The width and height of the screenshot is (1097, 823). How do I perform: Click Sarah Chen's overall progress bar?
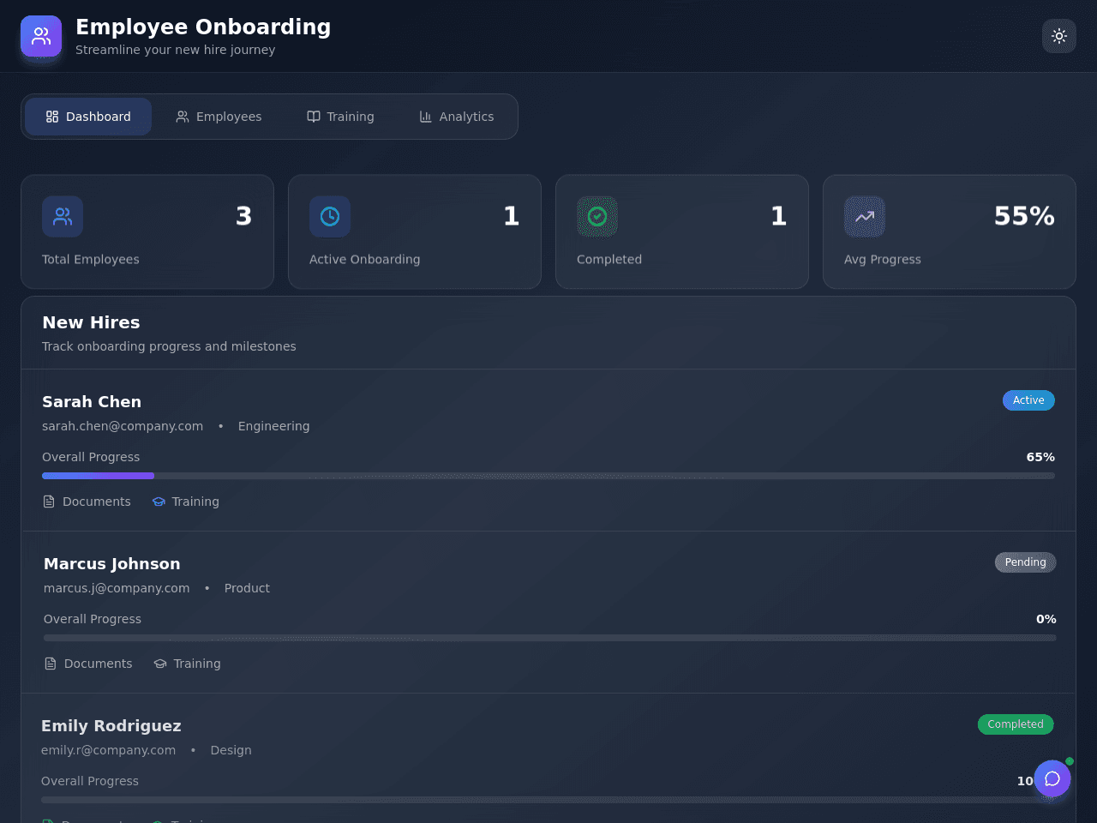coord(548,476)
